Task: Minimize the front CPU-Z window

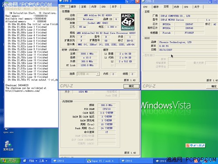Action: pos(127,1)
